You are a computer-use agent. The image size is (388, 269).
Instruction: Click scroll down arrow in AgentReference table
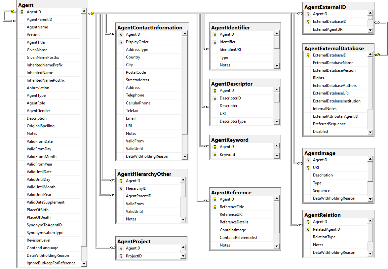pyautogui.click(x=277, y=246)
